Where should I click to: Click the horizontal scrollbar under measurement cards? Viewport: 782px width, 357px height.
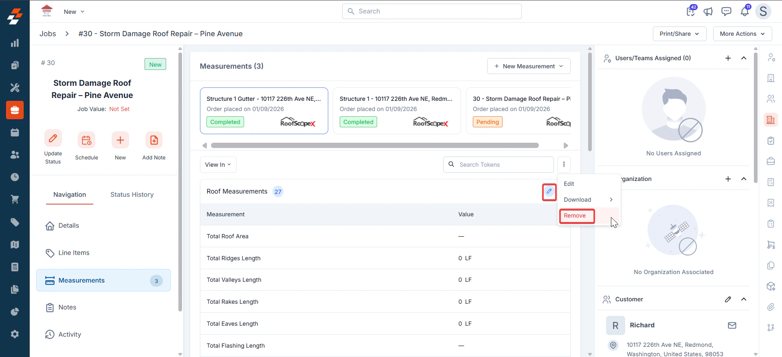(375, 146)
